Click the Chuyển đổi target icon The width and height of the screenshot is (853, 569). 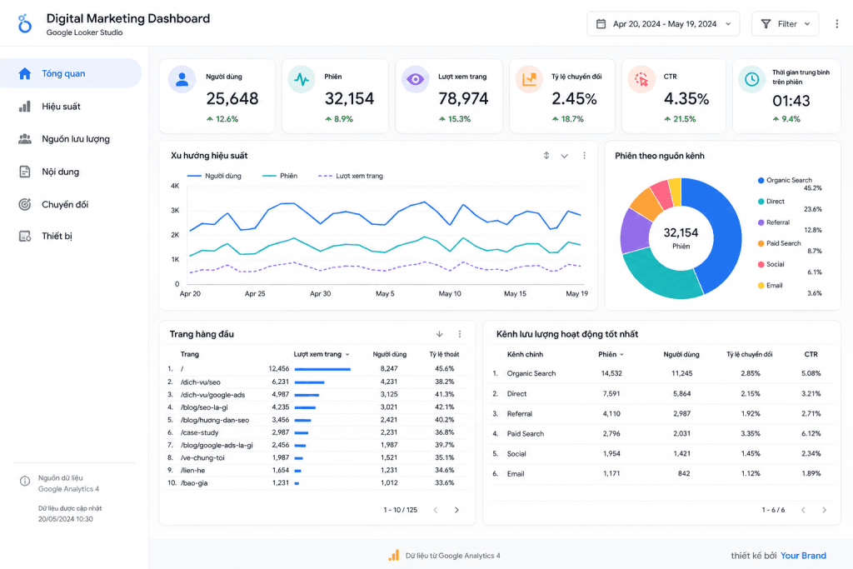pos(24,205)
